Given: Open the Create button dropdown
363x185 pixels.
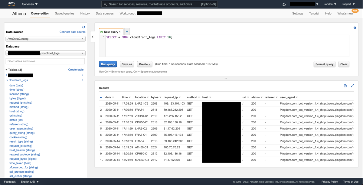Looking at the screenshot, I should pyautogui.click(x=145, y=64).
